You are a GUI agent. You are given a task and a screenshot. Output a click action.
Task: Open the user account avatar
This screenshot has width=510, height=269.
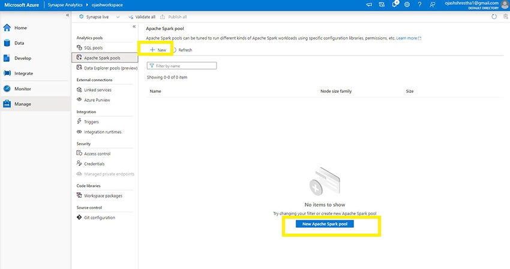(x=505, y=5)
